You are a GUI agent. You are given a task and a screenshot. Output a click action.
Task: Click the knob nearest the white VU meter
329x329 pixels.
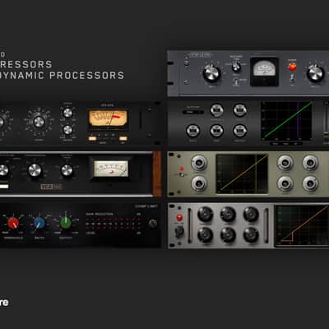[67, 170]
